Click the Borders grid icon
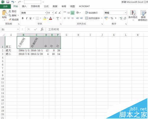 coord(38,18)
